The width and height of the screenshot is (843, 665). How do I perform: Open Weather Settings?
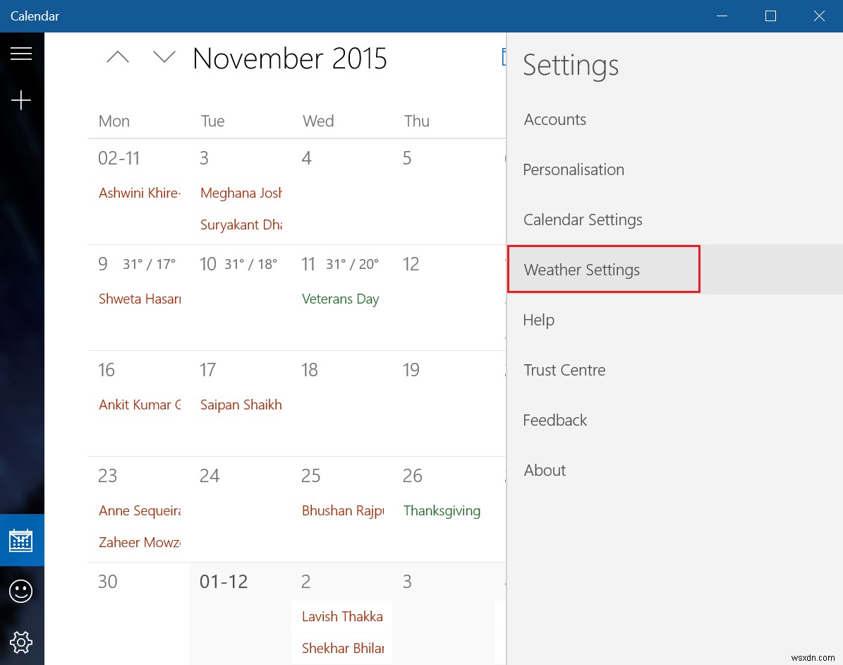click(581, 270)
